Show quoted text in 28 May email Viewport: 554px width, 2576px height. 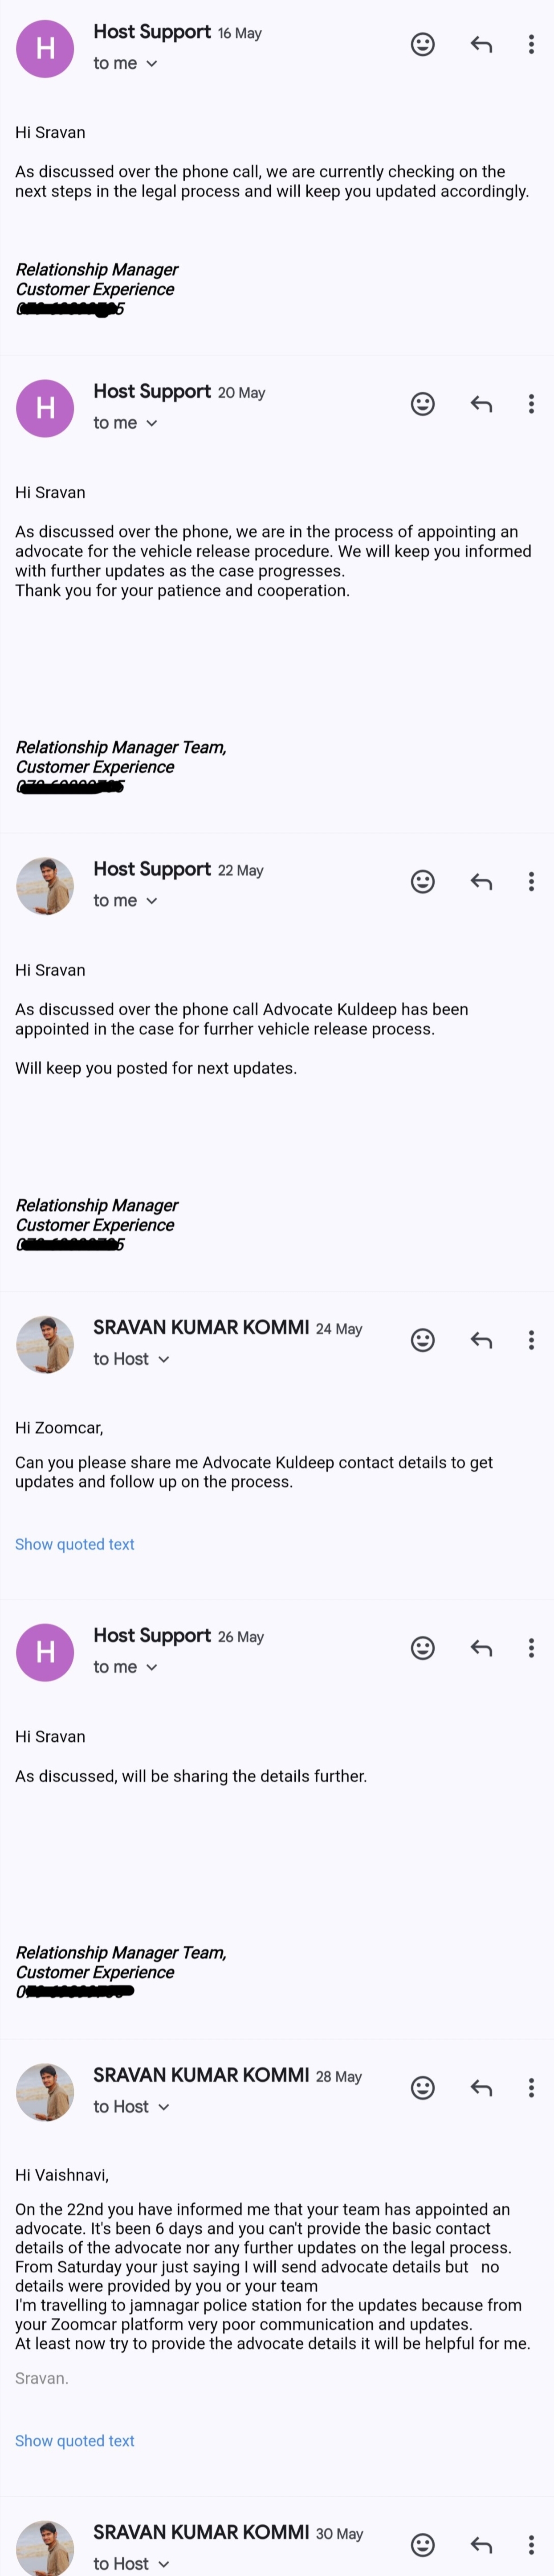pos(75,2441)
